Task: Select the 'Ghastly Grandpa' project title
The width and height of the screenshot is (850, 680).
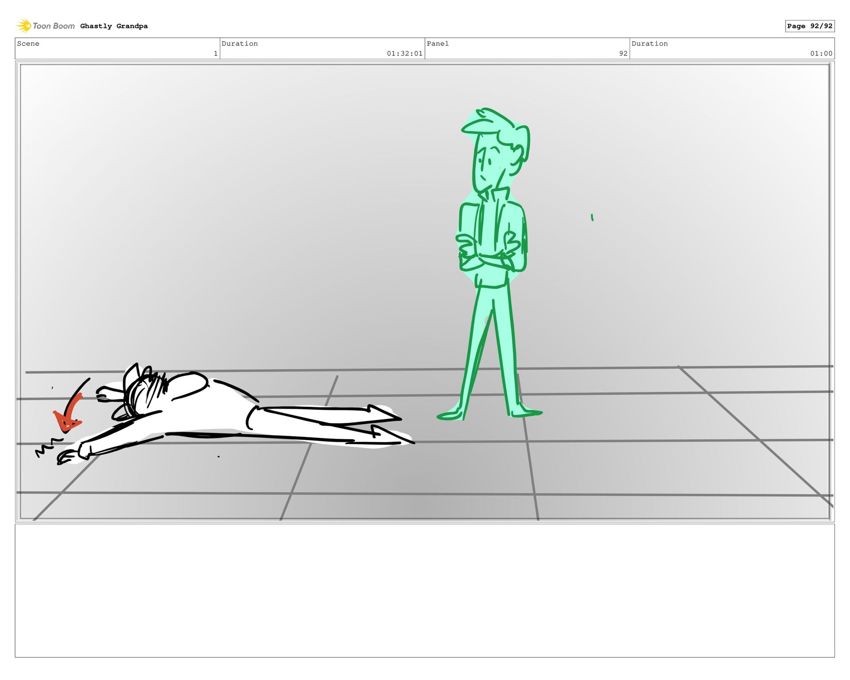Action: [114, 26]
